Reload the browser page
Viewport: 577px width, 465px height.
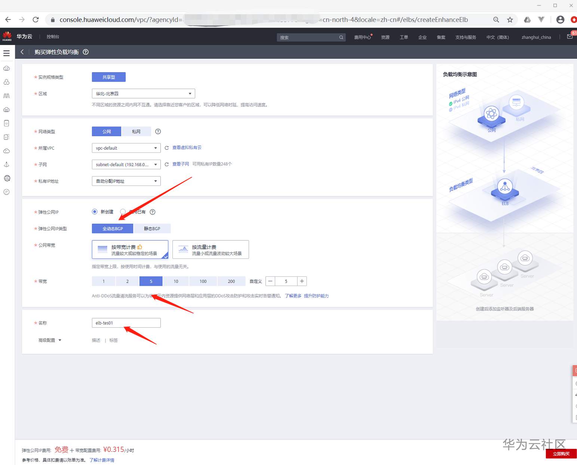click(36, 19)
